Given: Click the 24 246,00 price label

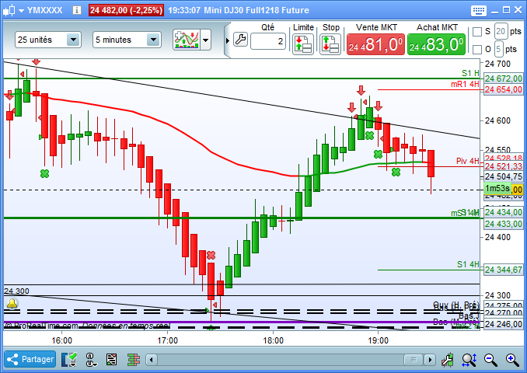Looking at the screenshot, I should (503, 324).
